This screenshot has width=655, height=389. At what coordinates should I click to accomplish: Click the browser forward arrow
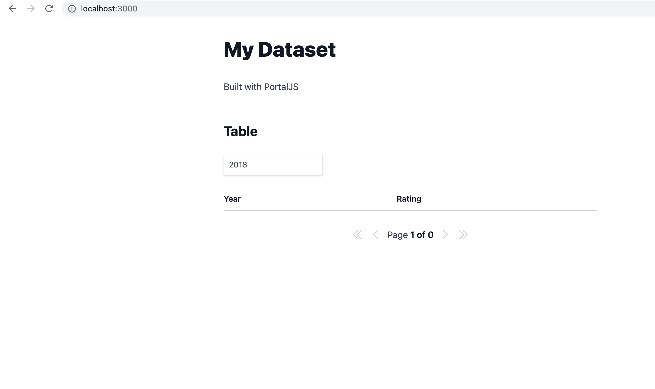point(31,9)
